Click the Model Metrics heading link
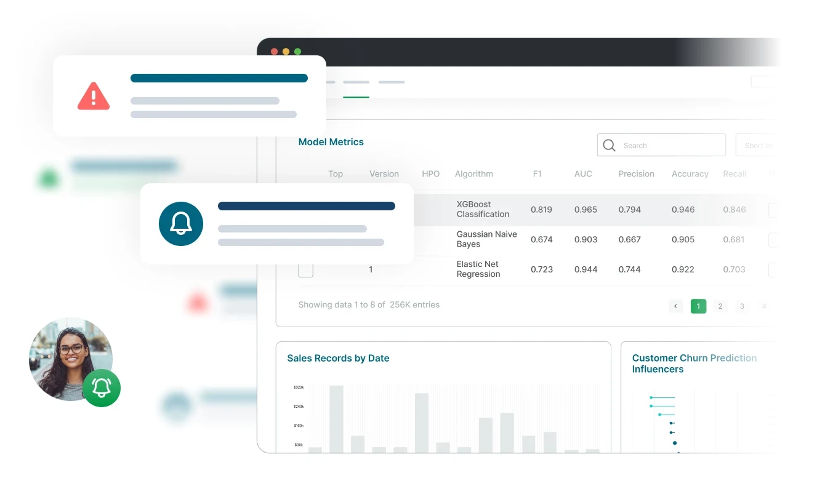825x492 pixels. click(331, 142)
